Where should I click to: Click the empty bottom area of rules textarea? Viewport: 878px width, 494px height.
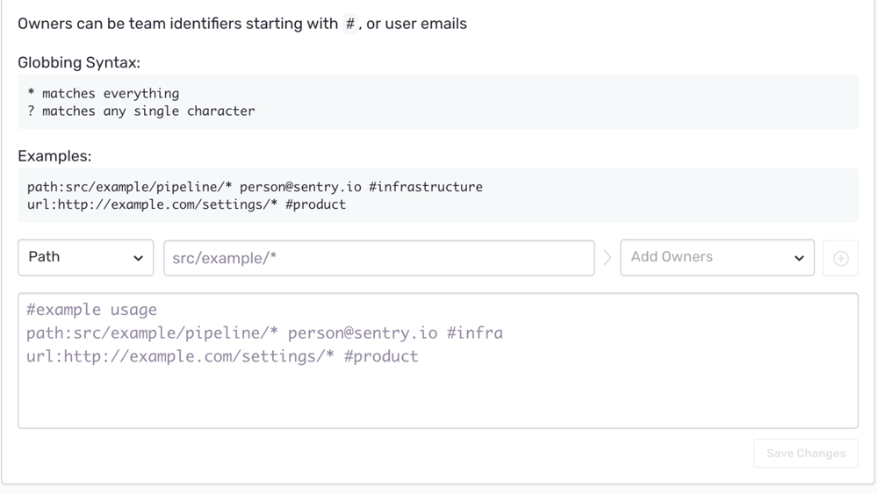[x=437, y=399]
